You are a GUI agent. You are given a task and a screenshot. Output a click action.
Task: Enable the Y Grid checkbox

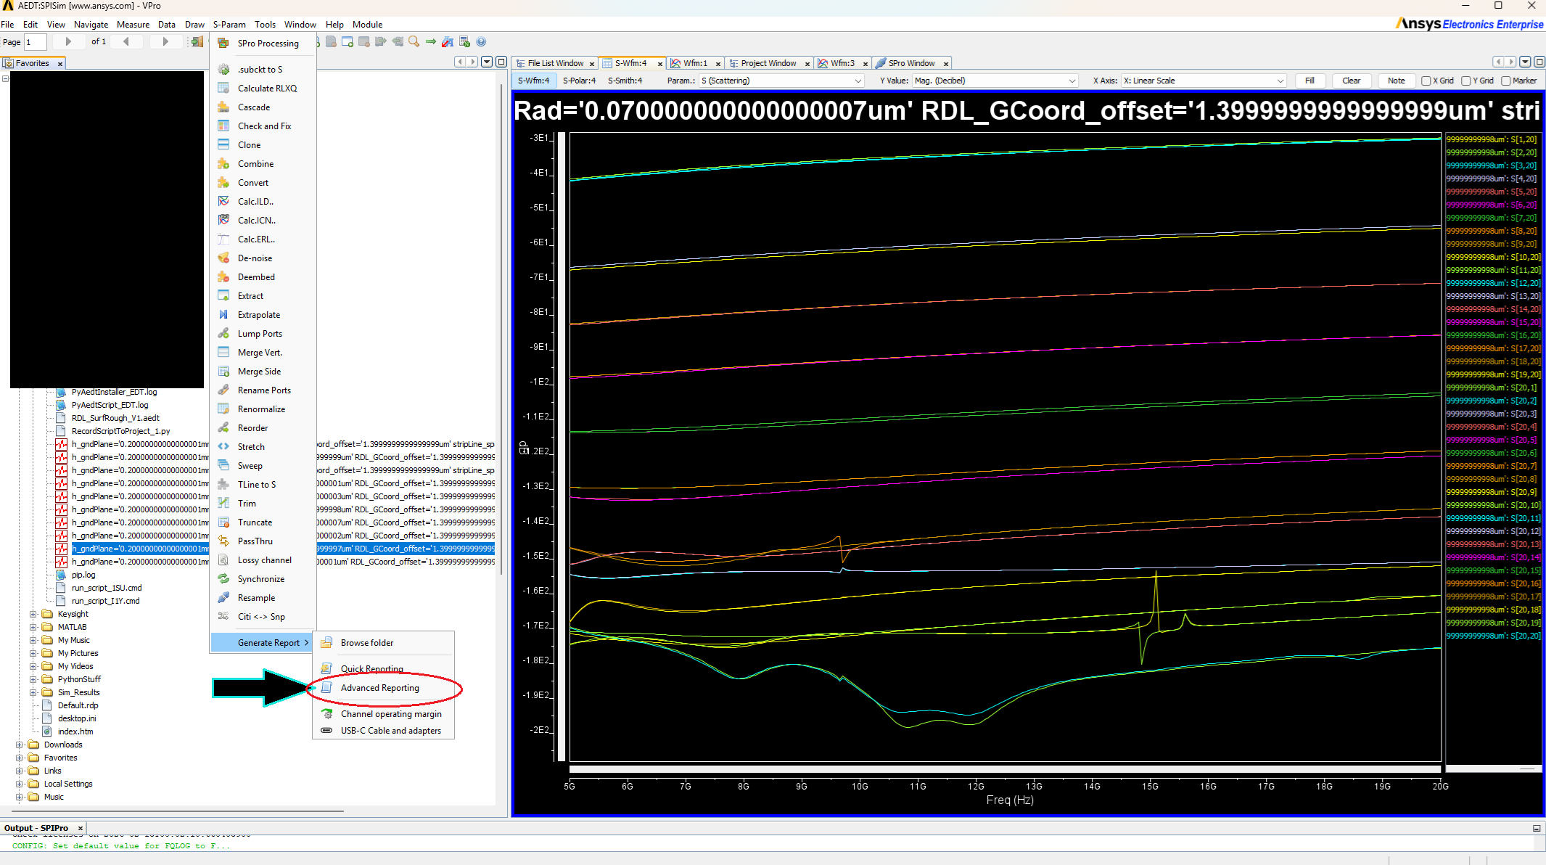click(1465, 81)
